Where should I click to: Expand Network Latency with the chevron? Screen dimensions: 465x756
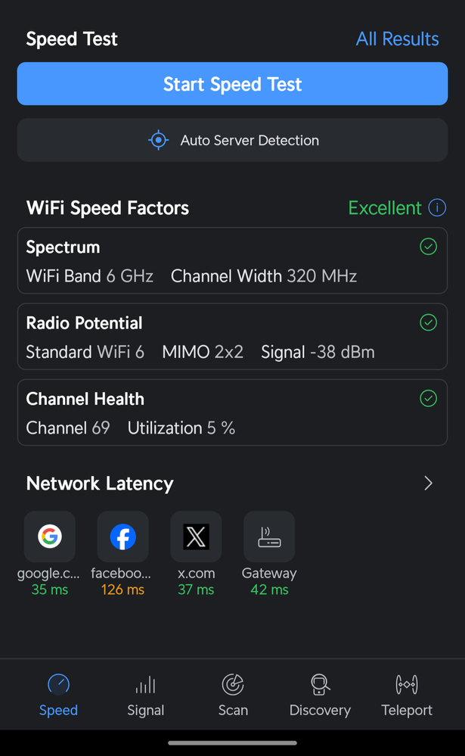tap(428, 484)
